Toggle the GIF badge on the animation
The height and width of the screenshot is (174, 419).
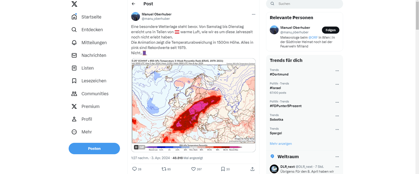142,147
